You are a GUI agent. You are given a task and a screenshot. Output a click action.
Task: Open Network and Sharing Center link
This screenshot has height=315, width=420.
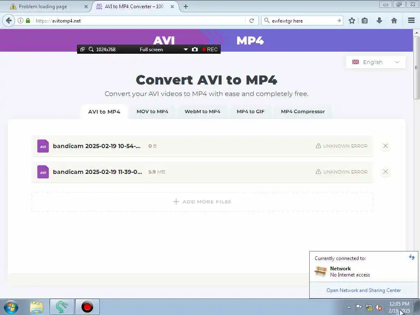(363, 290)
